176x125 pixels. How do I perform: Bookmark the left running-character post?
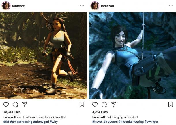pyautogui.click(x=82, y=104)
